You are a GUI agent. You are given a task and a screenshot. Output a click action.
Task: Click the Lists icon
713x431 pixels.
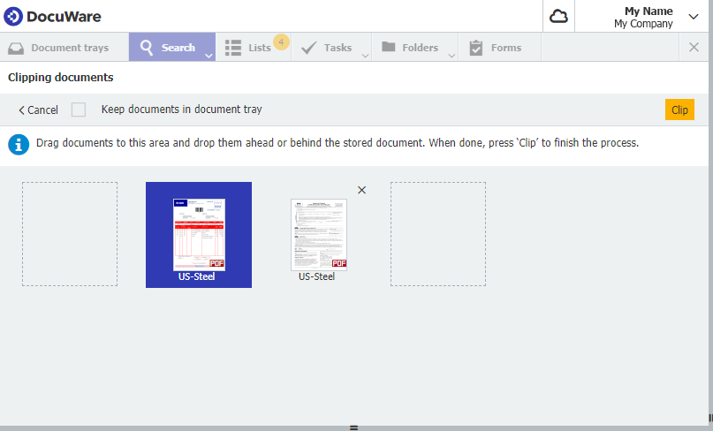pyautogui.click(x=232, y=48)
